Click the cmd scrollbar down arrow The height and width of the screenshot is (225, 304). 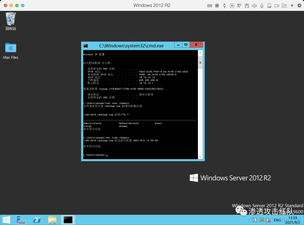click(x=200, y=157)
